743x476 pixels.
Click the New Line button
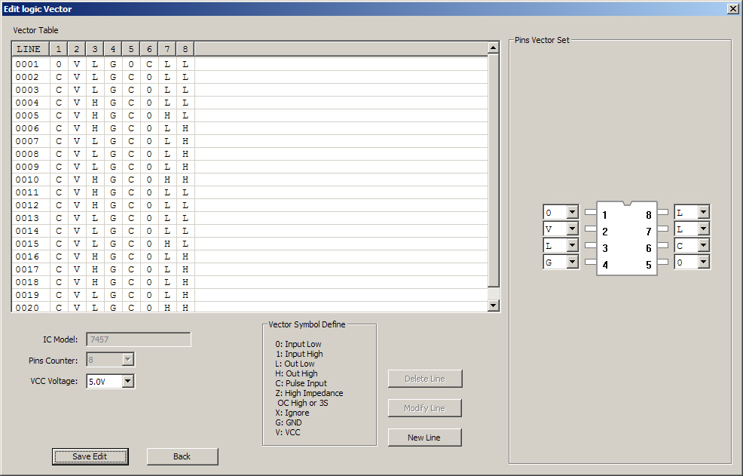425,438
